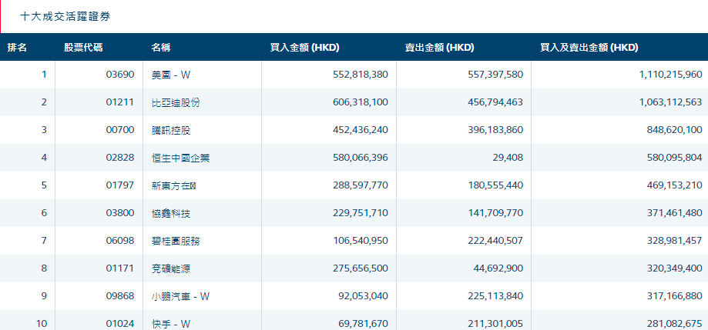The image size is (708, 330).
Task: Click the 股票代碼 column header
Action: [x=83, y=48]
